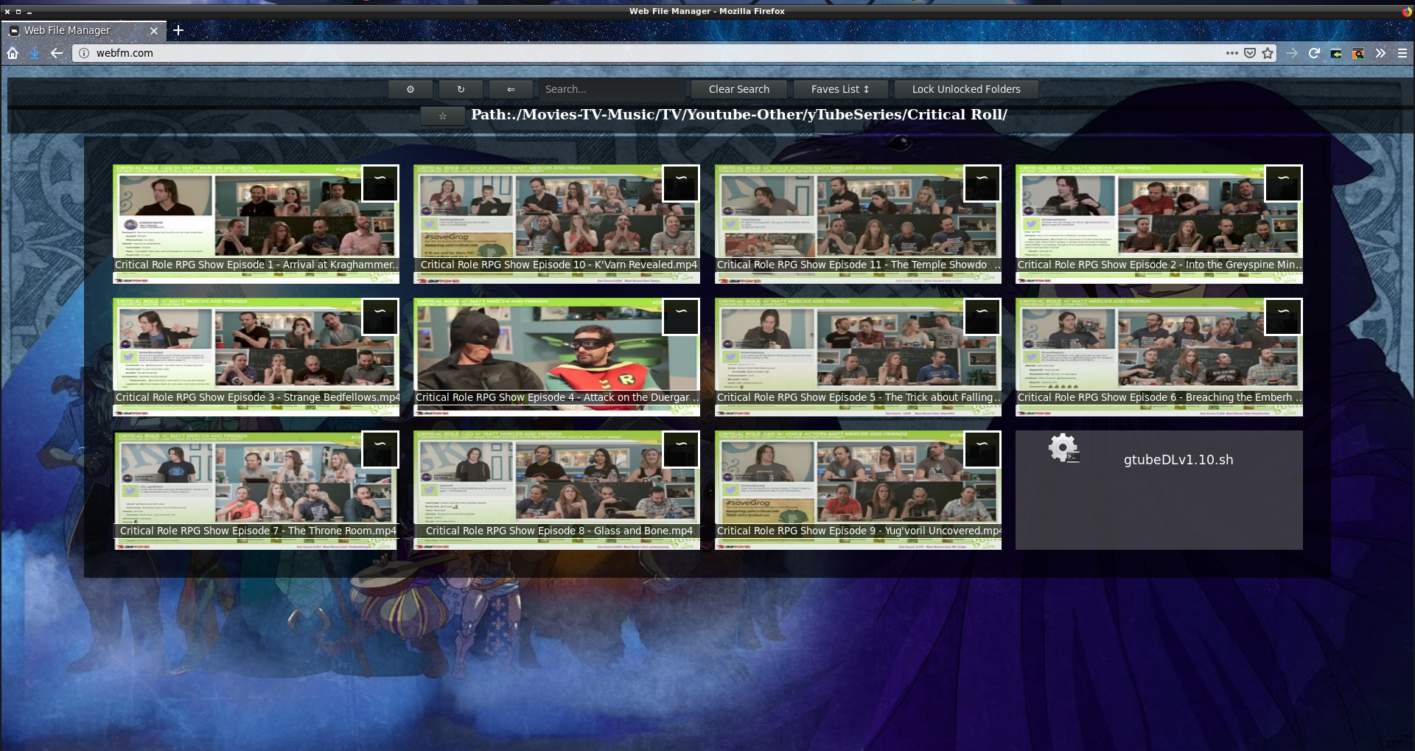Click the Critical Roll path heading

738,115
